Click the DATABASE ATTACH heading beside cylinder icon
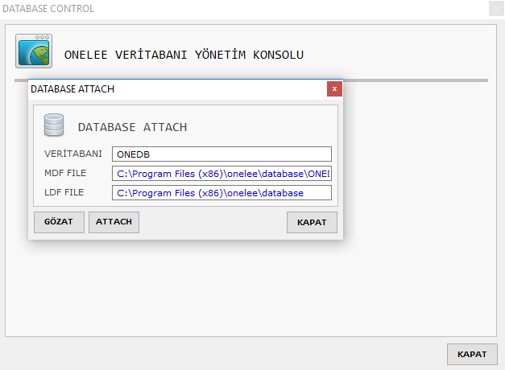Image resolution: width=505 pixels, height=370 pixels. click(x=132, y=127)
